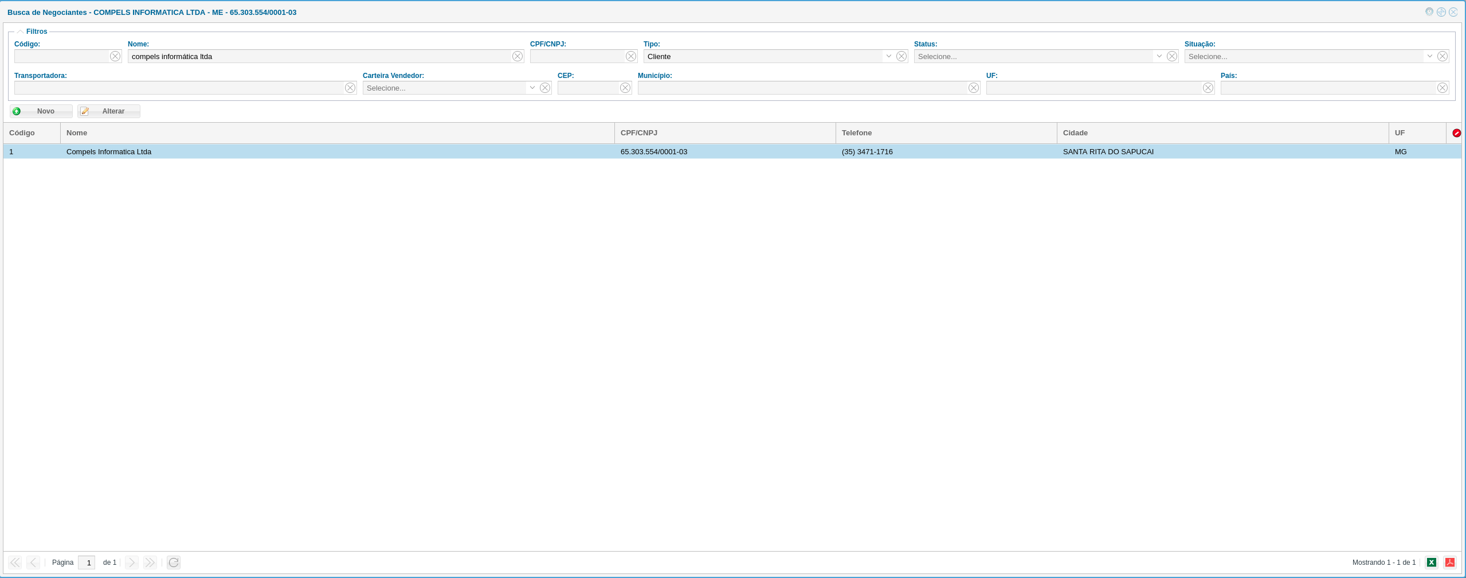Image resolution: width=1466 pixels, height=578 pixels.
Task: Go to first page
Action: (15, 563)
